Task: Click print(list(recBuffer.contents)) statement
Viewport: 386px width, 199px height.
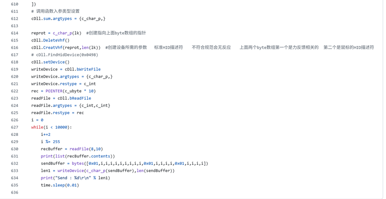Action: click(78, 157)
